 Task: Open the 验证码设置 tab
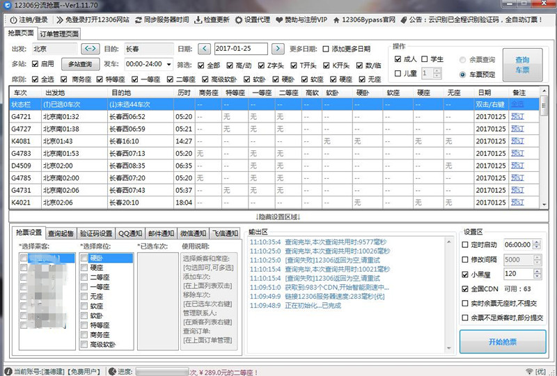click(96, 233)
